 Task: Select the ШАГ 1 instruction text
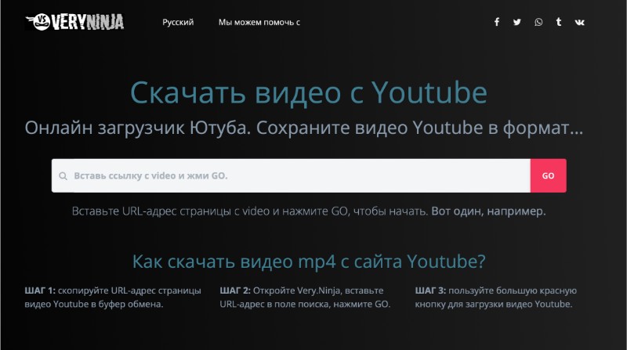pos(113,298)
